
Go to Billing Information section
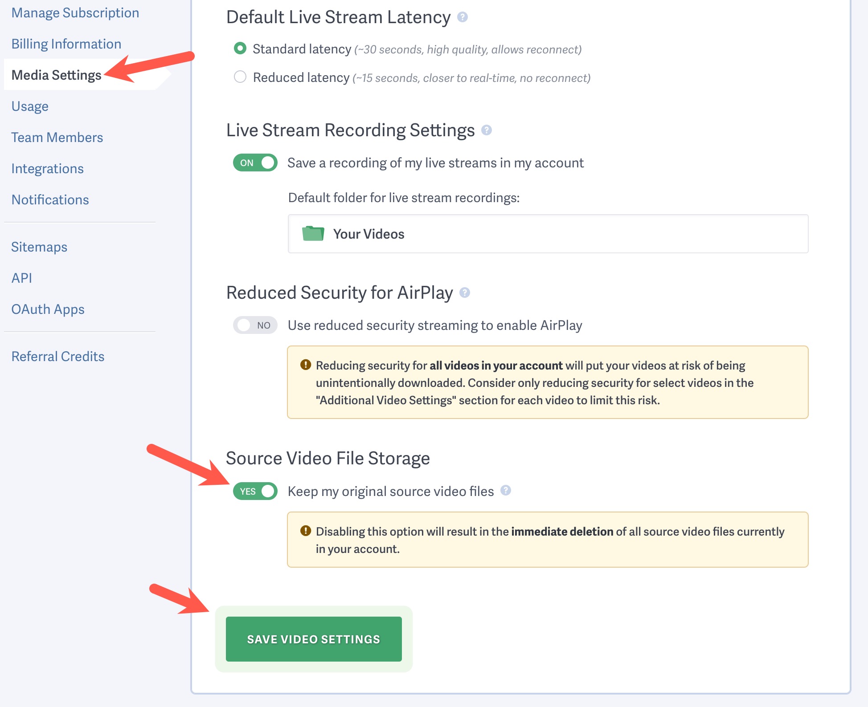click(x=66, y=44)
